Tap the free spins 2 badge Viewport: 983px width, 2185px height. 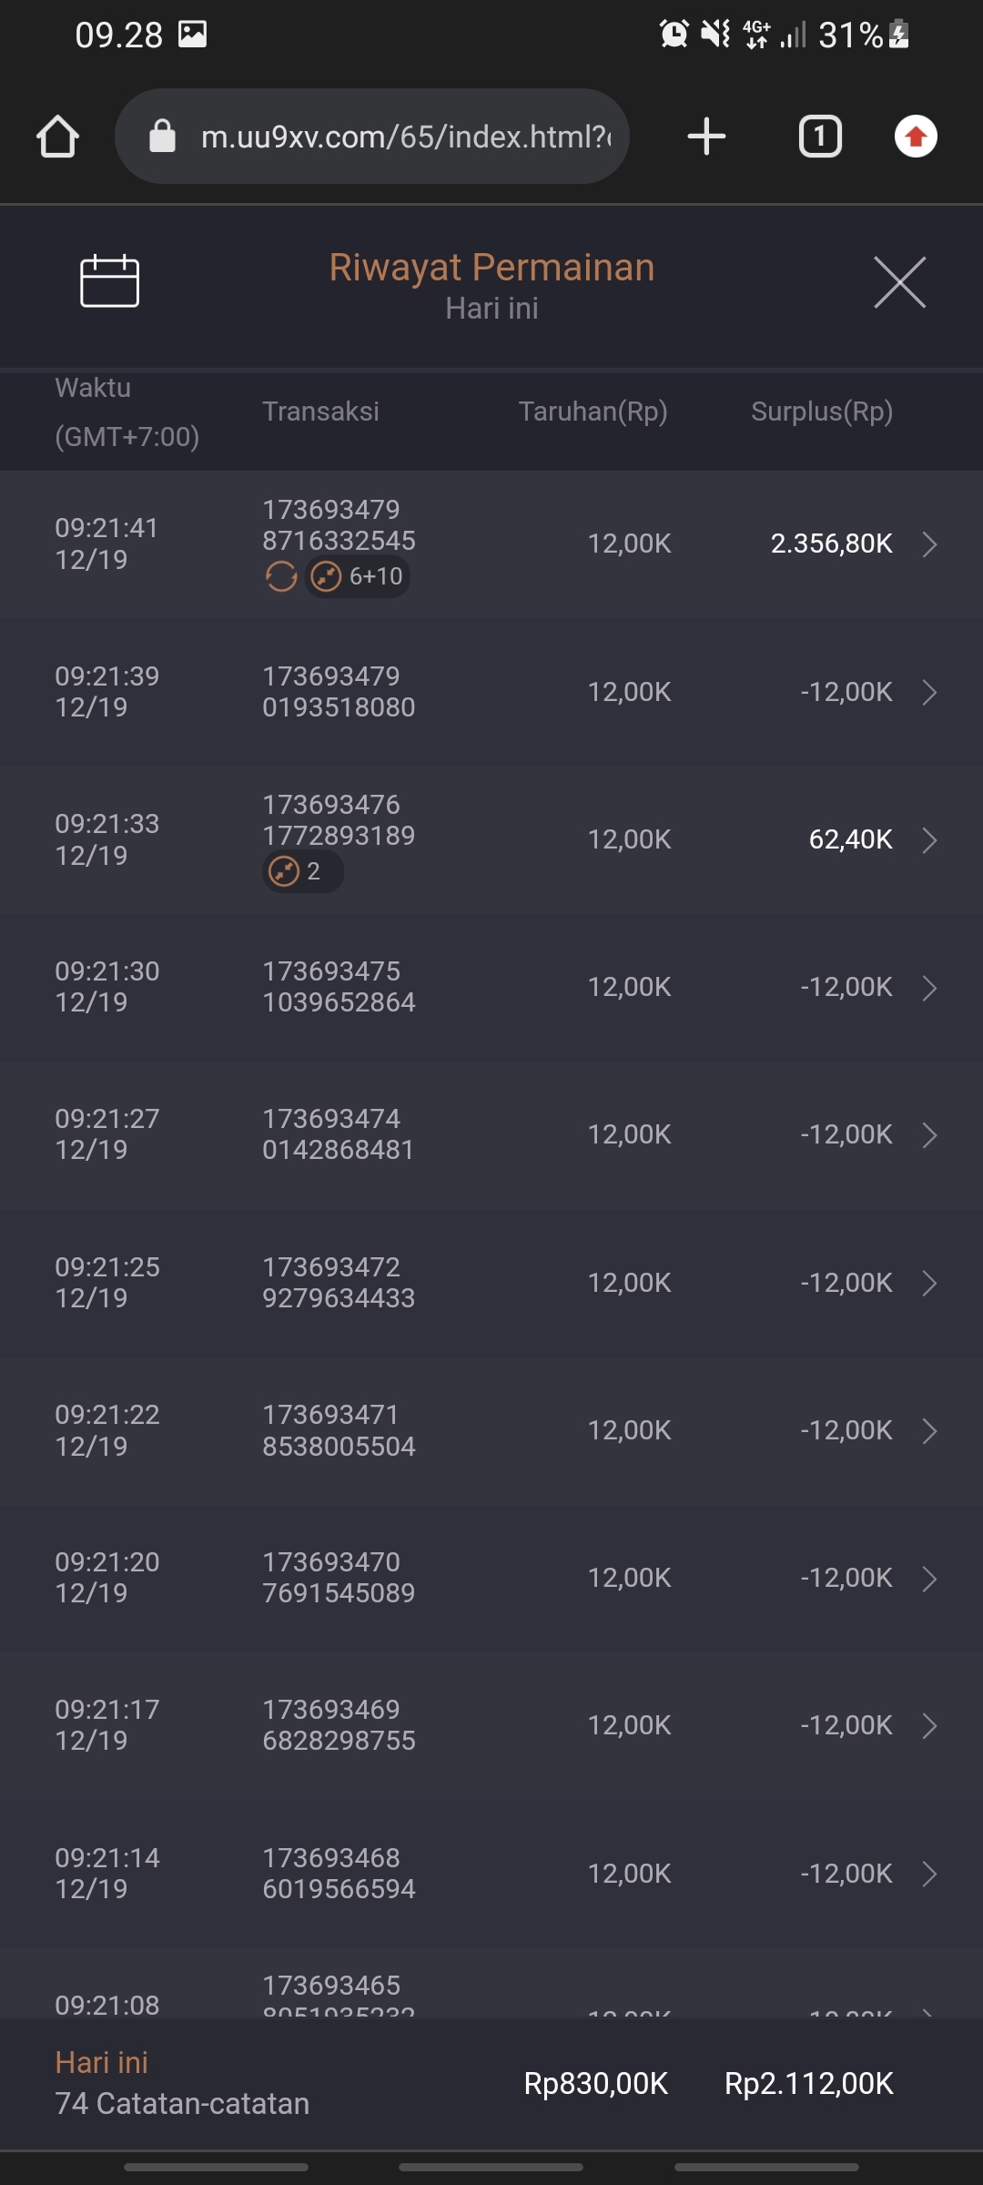point(302,871)
